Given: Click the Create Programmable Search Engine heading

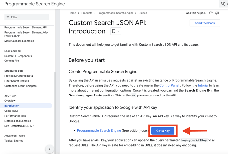Looking at the screenshot, I should click(x=103, y=71).
